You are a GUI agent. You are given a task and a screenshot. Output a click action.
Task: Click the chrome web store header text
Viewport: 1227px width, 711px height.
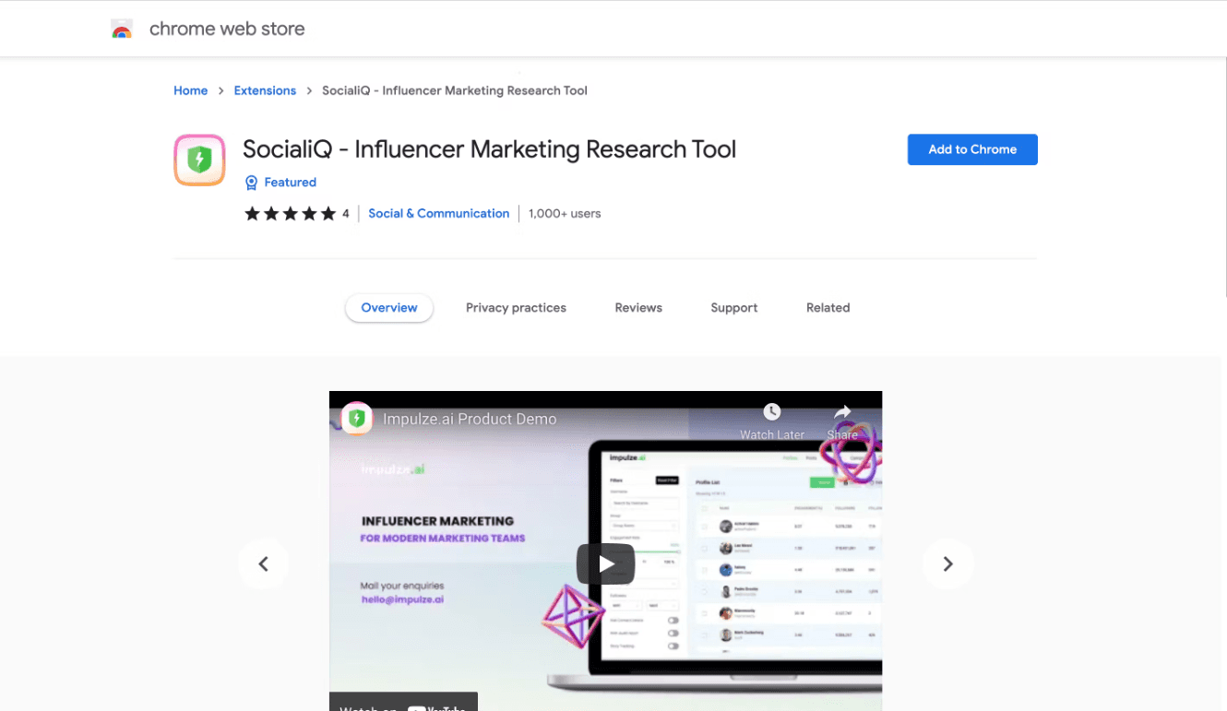point(227,29)
